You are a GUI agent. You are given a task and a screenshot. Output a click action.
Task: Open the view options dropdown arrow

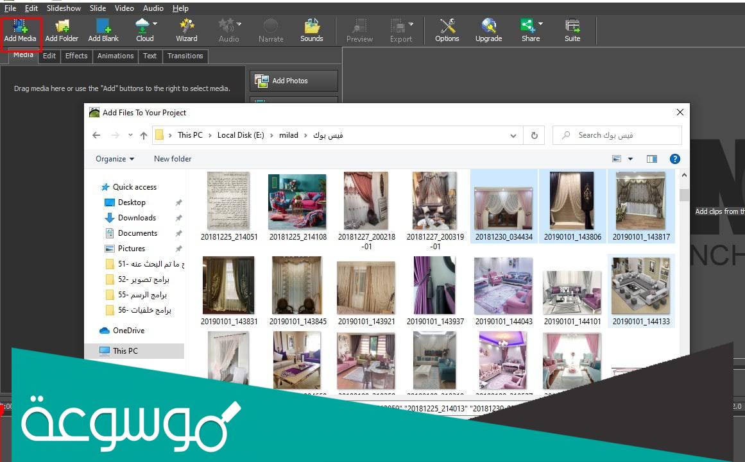[x=630, y=159]
